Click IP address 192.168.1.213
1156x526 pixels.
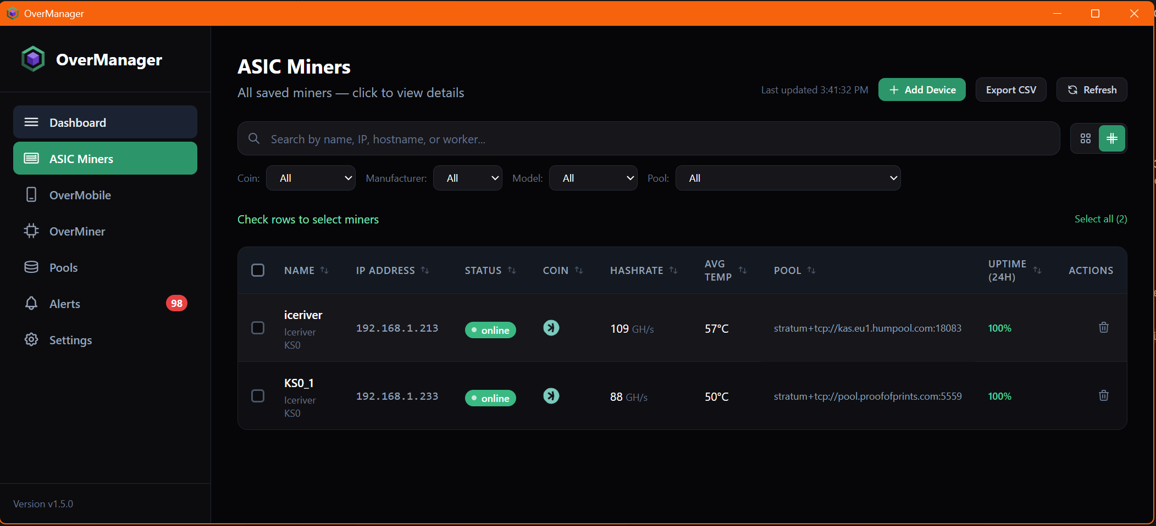coord(397,328)
